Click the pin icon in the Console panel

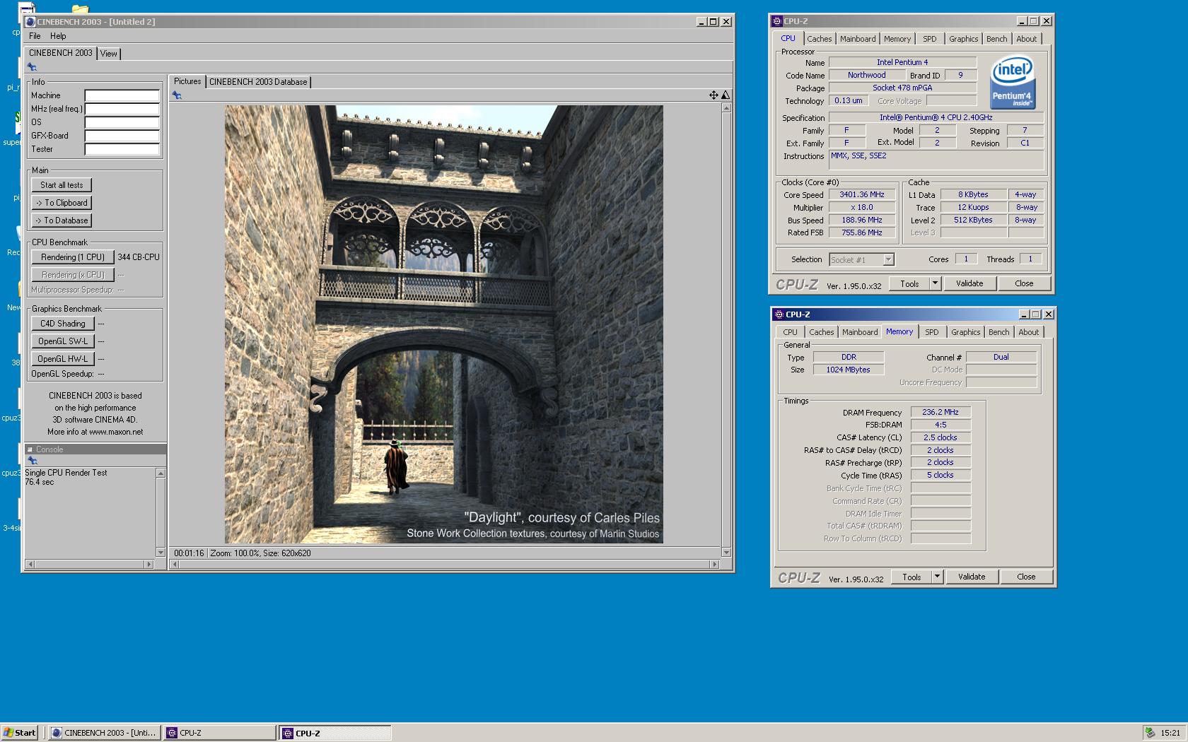[32, 461]
